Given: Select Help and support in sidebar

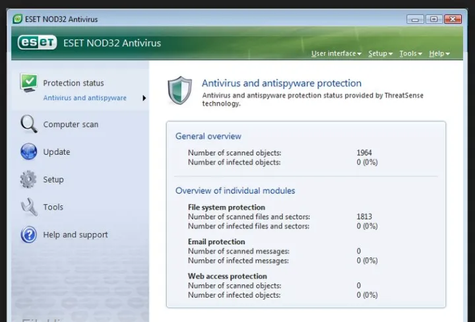Looking at the screenshot, I should coord(75,235).
